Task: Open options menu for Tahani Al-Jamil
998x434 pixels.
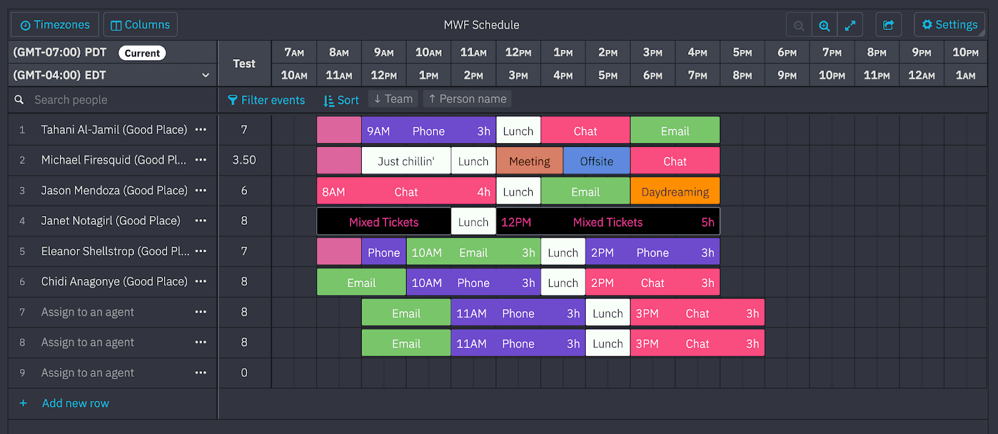Action: tap(200, 130)
